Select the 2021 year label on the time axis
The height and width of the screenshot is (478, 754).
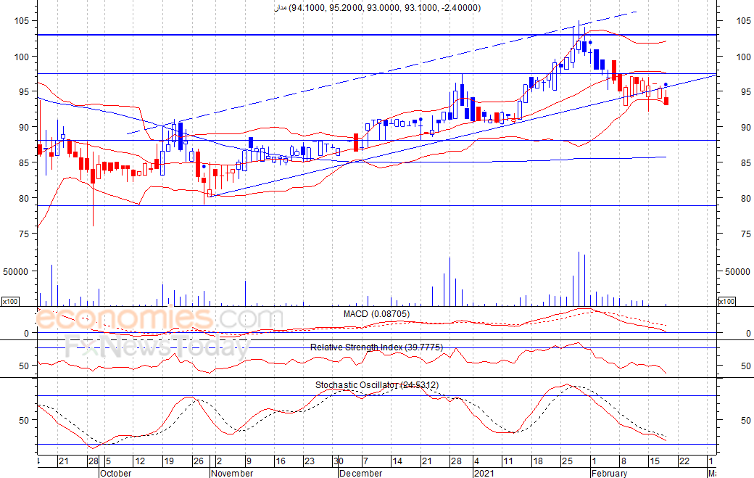484,473
